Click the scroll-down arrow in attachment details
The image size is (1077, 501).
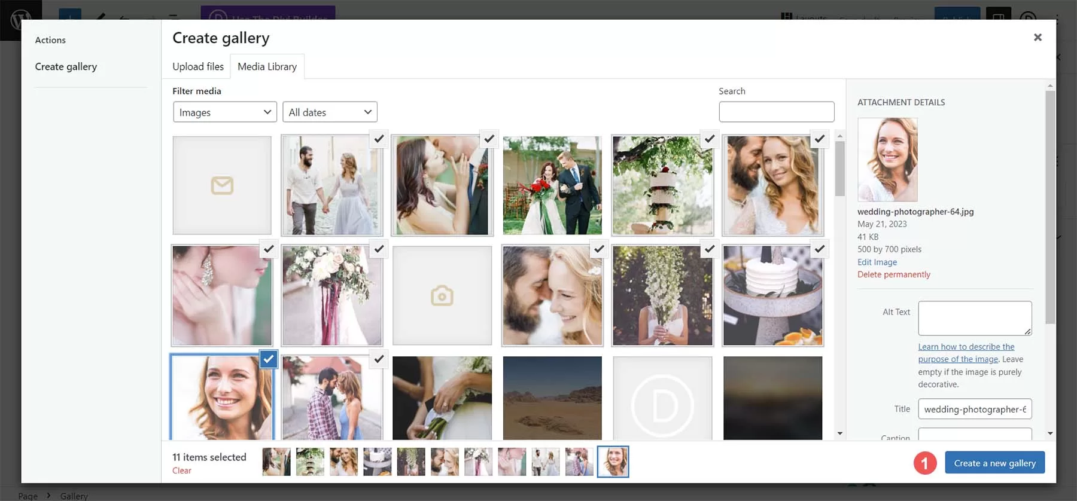1049,433
